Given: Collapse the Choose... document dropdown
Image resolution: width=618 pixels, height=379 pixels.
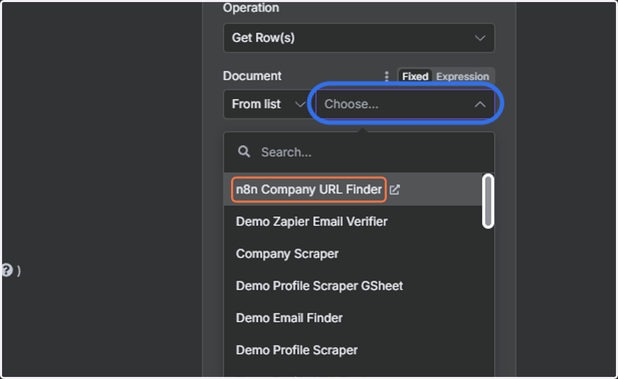Looking at the screenshot, I should 405,104.
